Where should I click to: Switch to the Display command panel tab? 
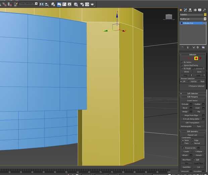click(x=200, y=10)
